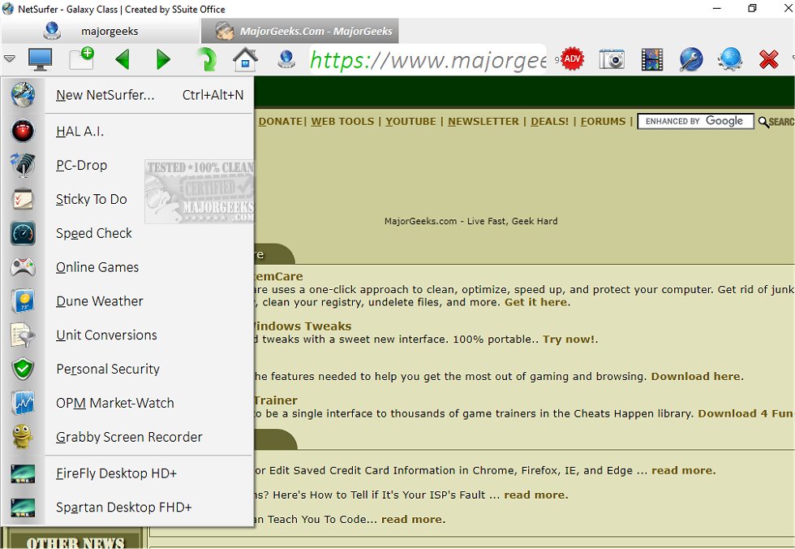Open the blue wrench tools icon

(691, 59)
